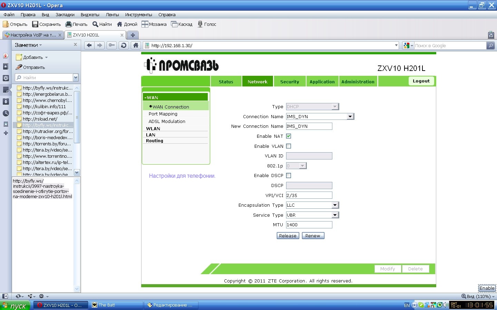Open the Downloads panel in the sidebar
Screen dimensions: 497x310
tap(6, 101)
